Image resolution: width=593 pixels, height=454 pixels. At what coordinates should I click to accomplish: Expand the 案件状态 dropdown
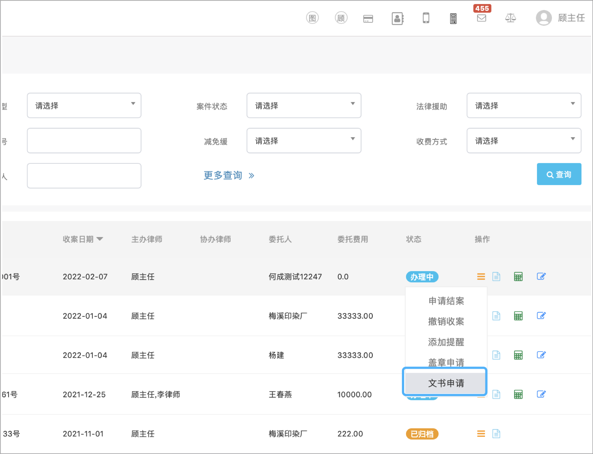304,106
